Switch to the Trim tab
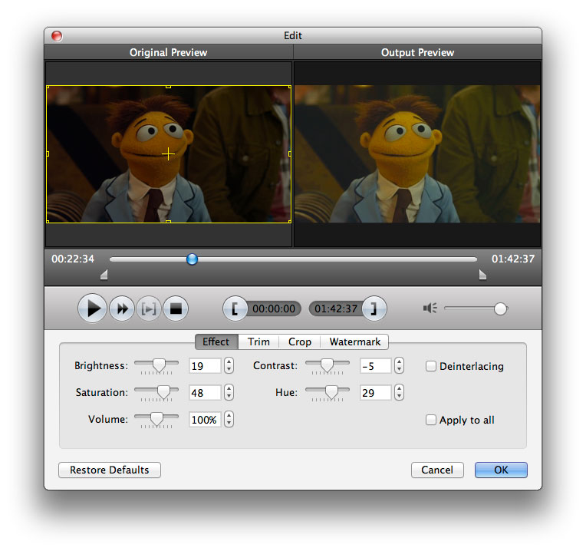This screenshot has height=551, width=586. coord(258,342)
